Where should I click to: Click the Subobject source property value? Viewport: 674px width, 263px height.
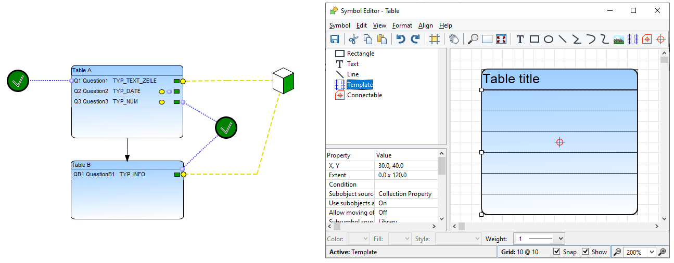coord(405,194)
